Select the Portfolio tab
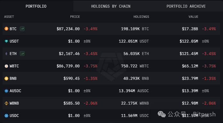The width and height of the screenshot is (223, 123). tap(36, 6)
